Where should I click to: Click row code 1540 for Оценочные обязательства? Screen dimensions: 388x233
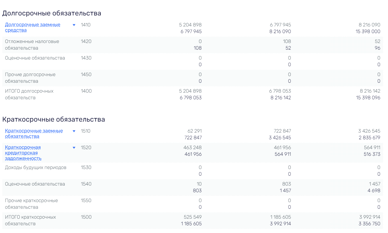pos(86,184)
